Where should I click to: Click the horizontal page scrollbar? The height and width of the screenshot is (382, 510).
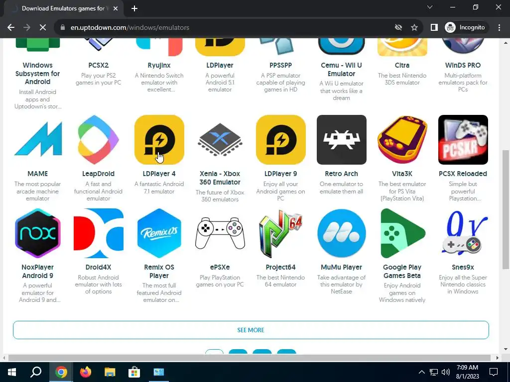pyautogui.click(x=250, y=358)
